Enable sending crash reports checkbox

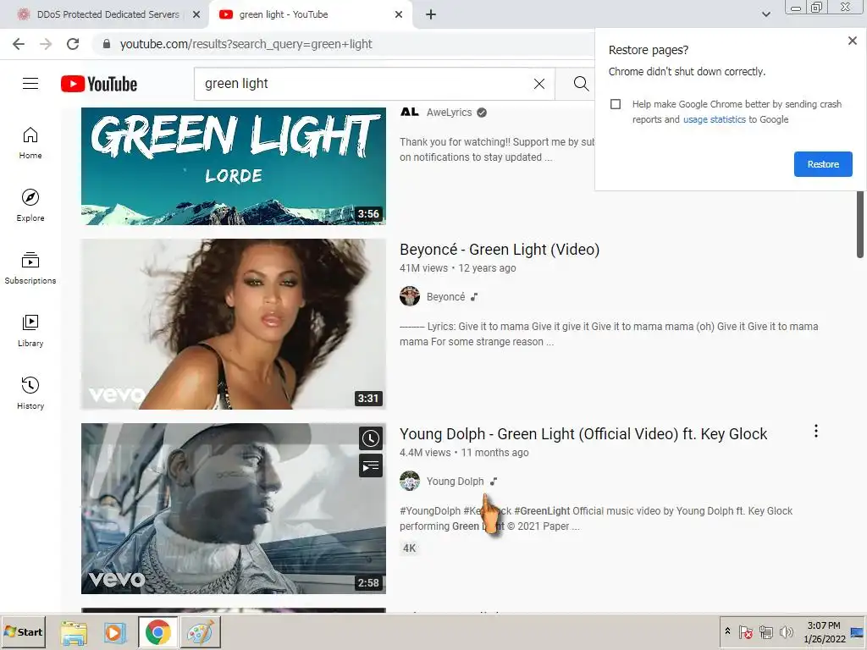tap(616, 104)
